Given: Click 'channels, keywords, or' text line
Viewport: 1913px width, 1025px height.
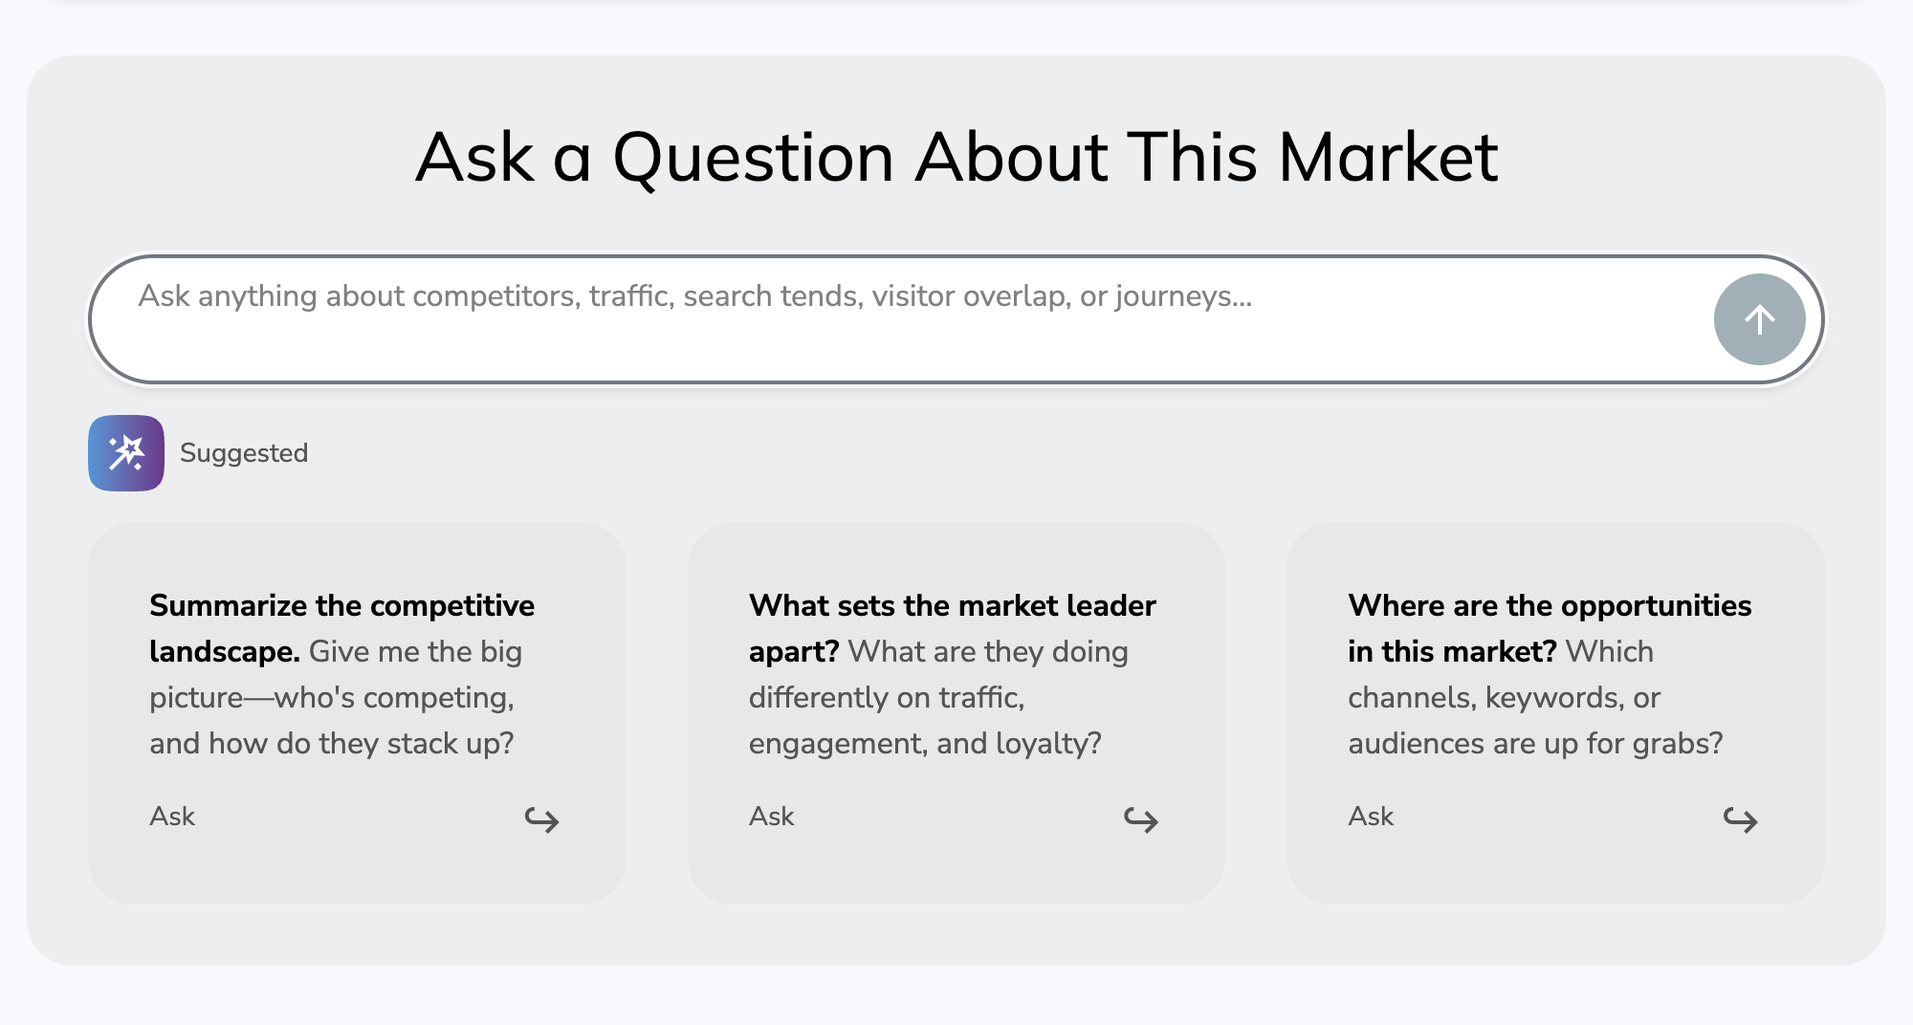Looking at the screenshot, I should click(1504, 698).
